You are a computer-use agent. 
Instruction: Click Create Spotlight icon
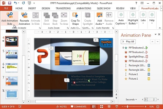(x=88, y=15)
